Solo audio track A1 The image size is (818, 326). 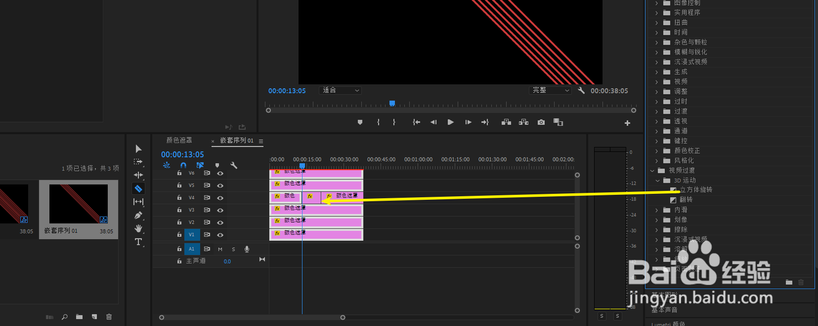233,249
